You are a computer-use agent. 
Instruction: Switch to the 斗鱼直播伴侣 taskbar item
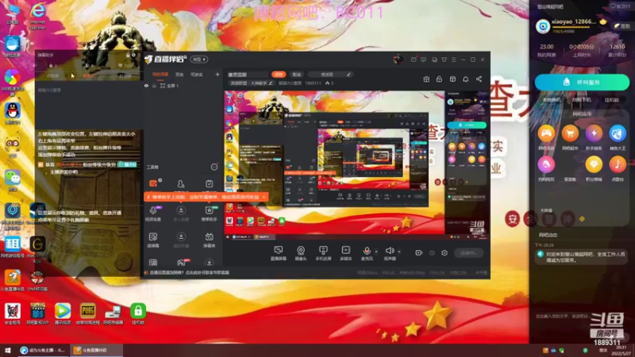[96, 350]
